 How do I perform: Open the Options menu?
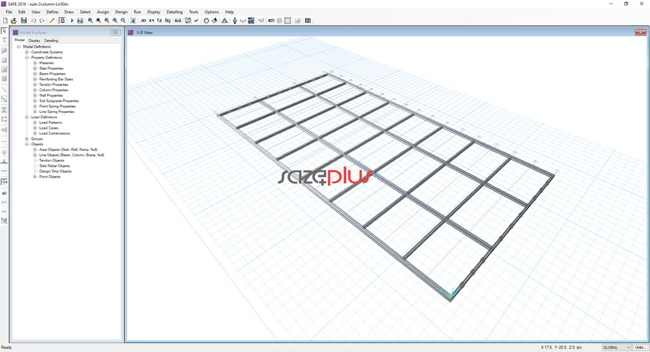click(x=211, y=12)
